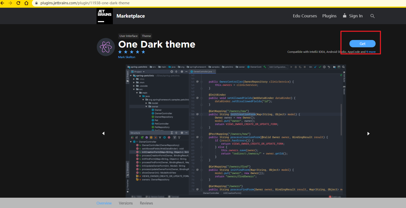The image size is (406, 208).
Task: Select the User Interface tag
Action: pos(128,36)
